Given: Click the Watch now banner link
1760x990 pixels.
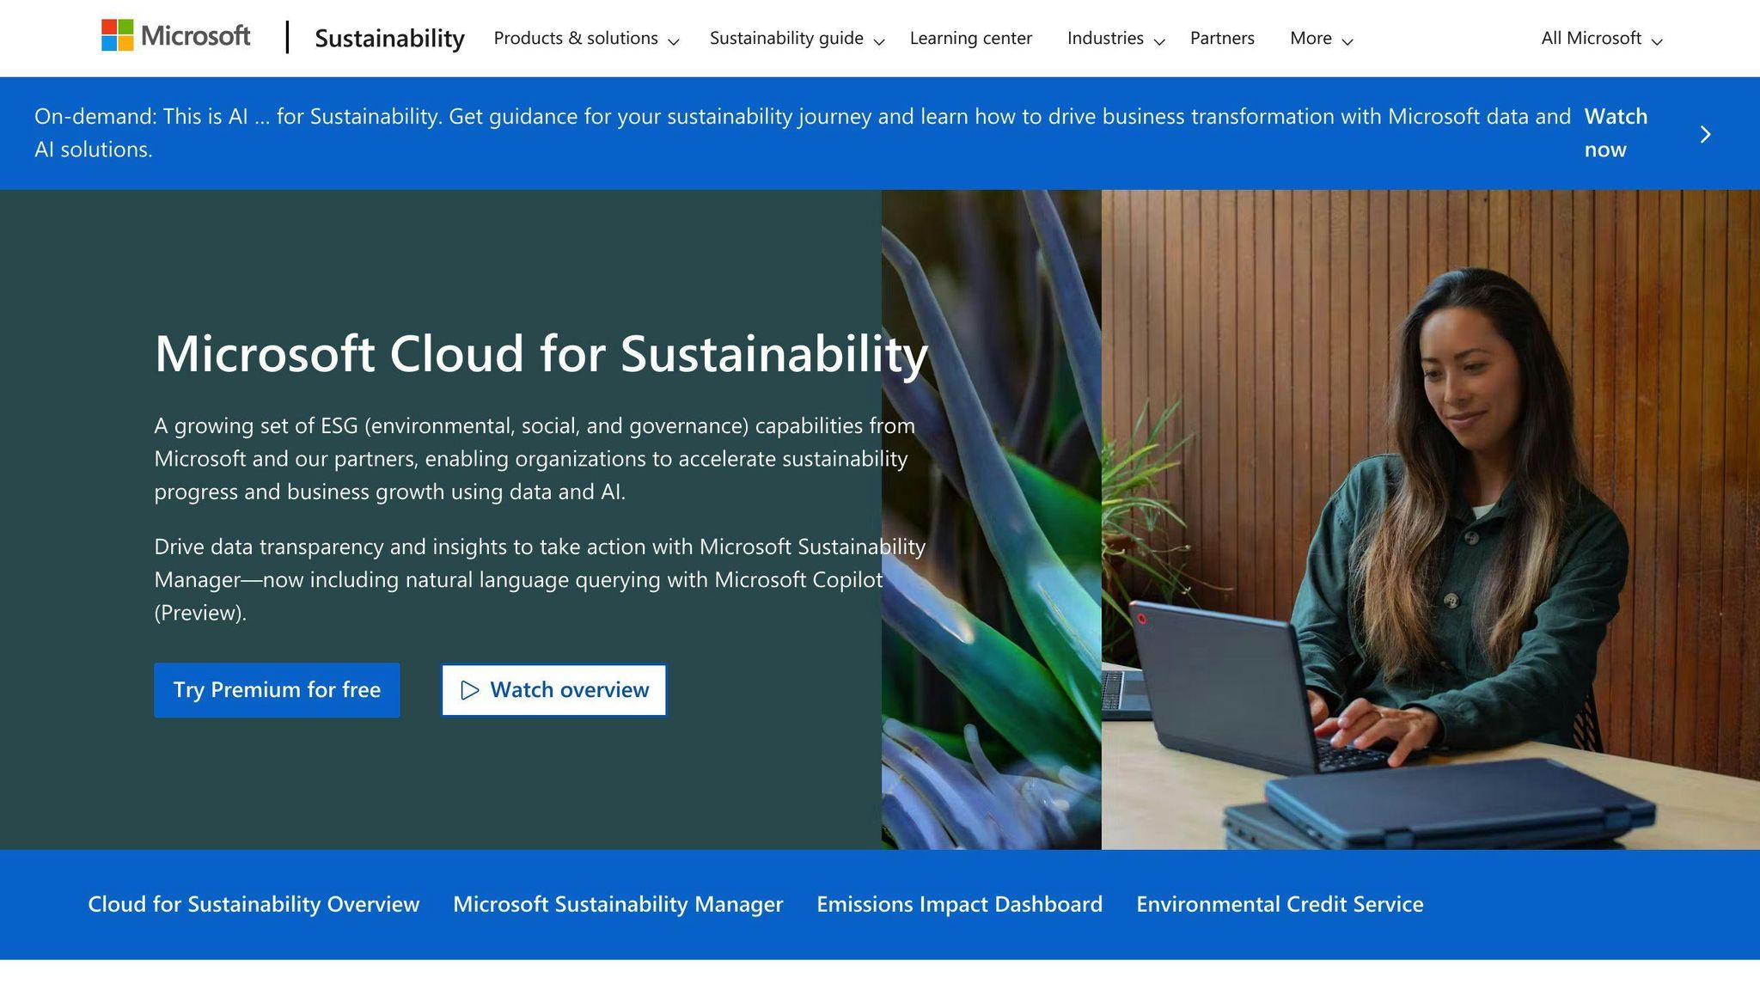Looking at the screenshot, I should (x=1616, y=133).
